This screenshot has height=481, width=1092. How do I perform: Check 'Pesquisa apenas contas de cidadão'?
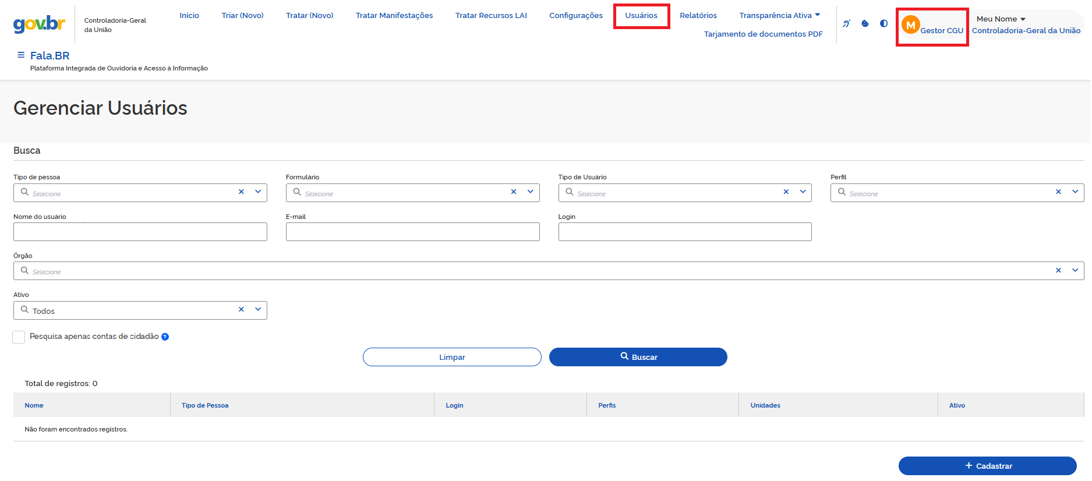[19, 337]
